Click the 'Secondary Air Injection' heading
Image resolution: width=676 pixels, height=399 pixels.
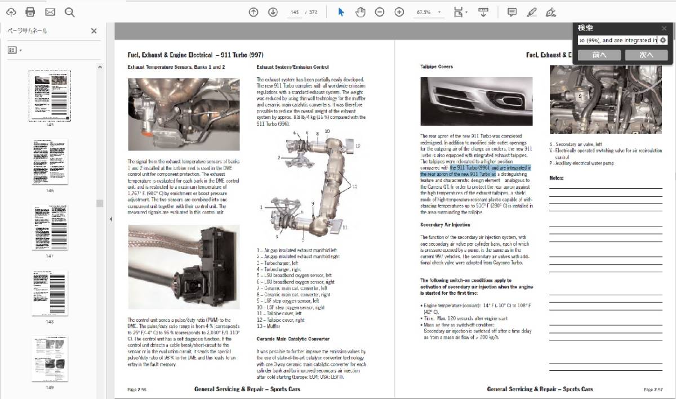pyautogui.click(x=445, y=225)
